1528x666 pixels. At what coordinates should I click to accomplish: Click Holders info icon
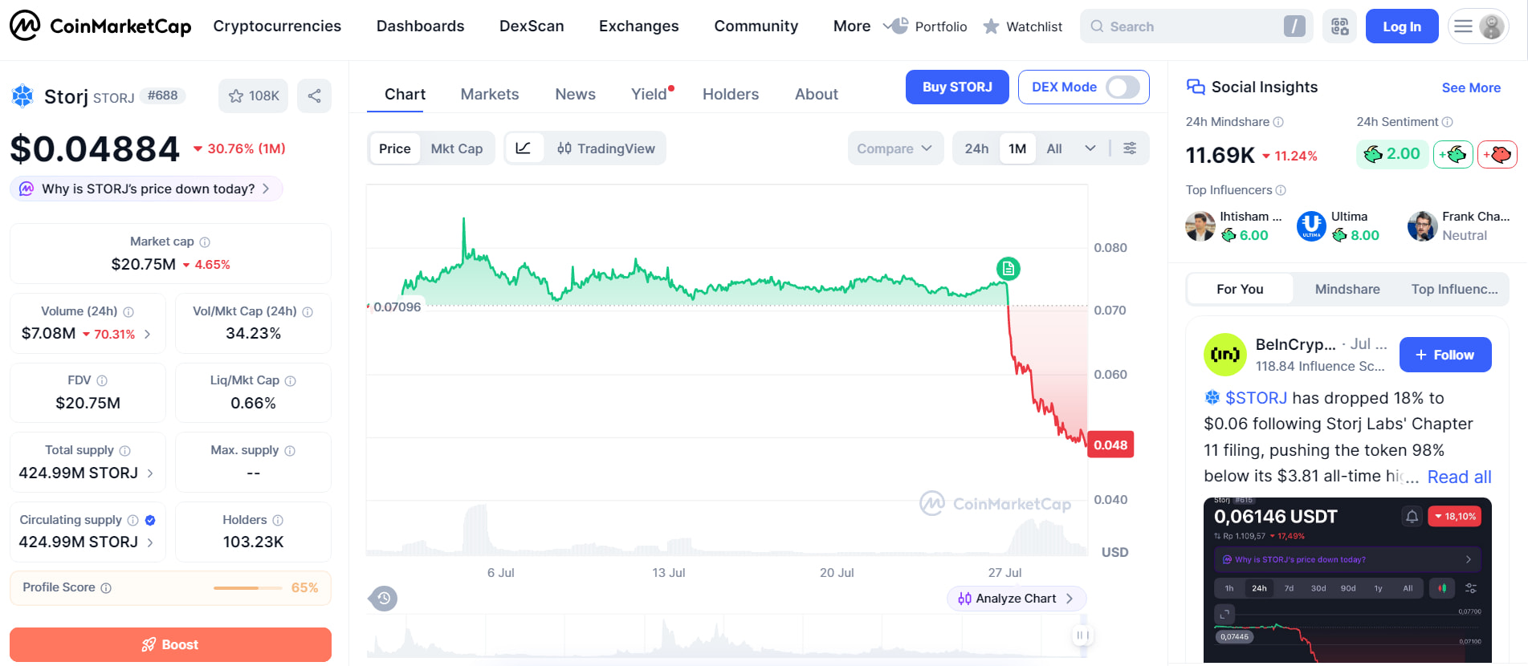[278, 521]
